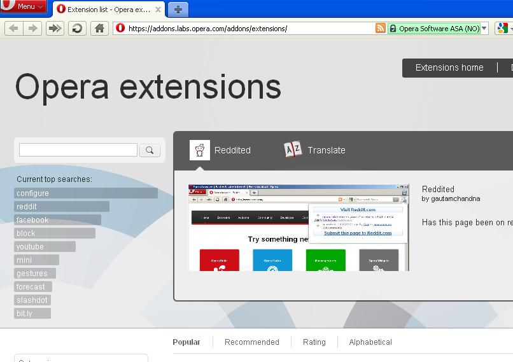
Task: Open address bar history dropdown arrow
Action: point(484,29)
